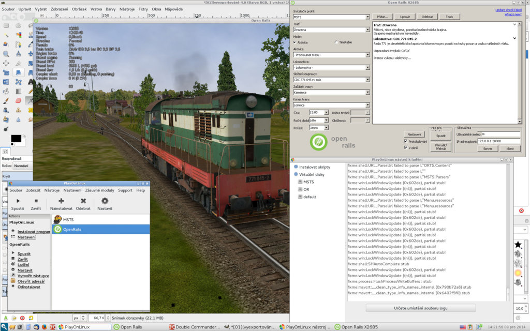This screenshot has height=331, width=530.
Task: Expand the Začátek trasy dropdown
Action: tap(367, 92)
